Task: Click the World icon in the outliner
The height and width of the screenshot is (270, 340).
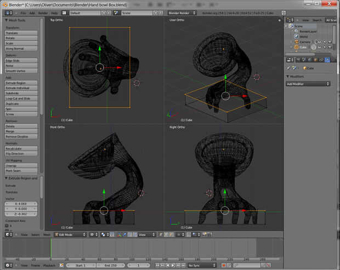Action: [296, 37]
